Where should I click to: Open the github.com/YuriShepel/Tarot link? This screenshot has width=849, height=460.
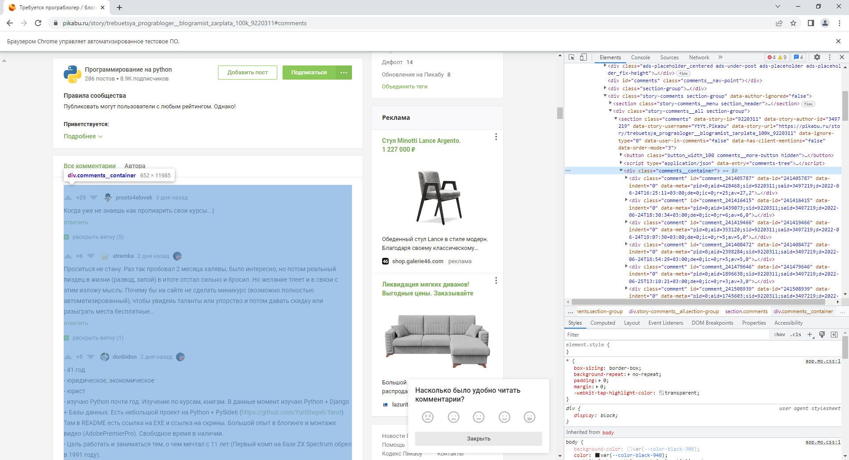tap(292, 412)
